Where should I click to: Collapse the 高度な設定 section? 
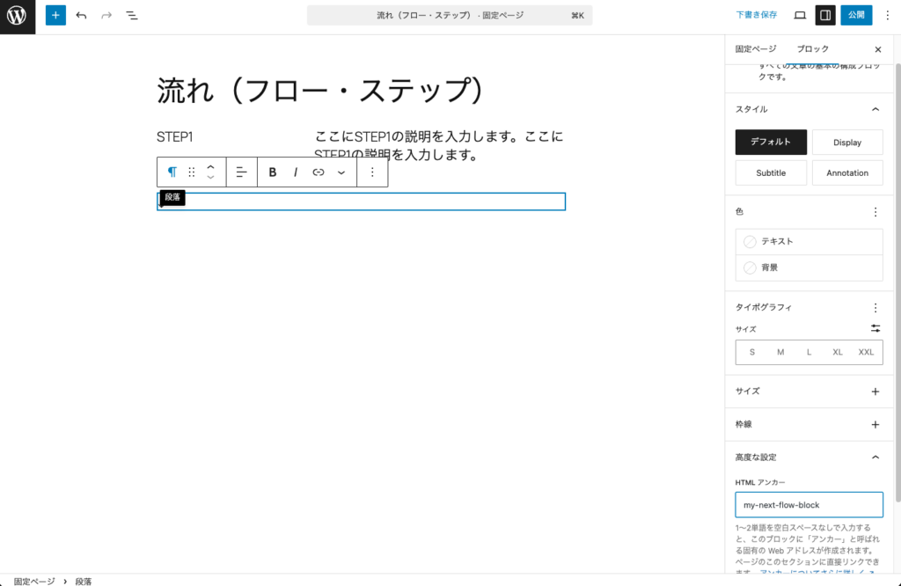[x=875, y=457]
